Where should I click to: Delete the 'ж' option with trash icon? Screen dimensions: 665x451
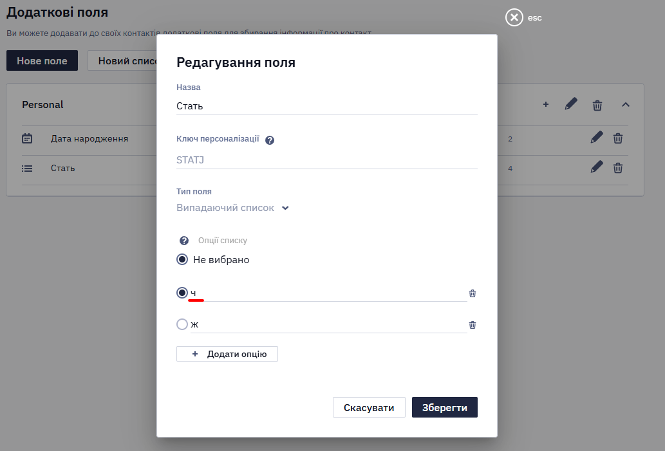[473, 325]
